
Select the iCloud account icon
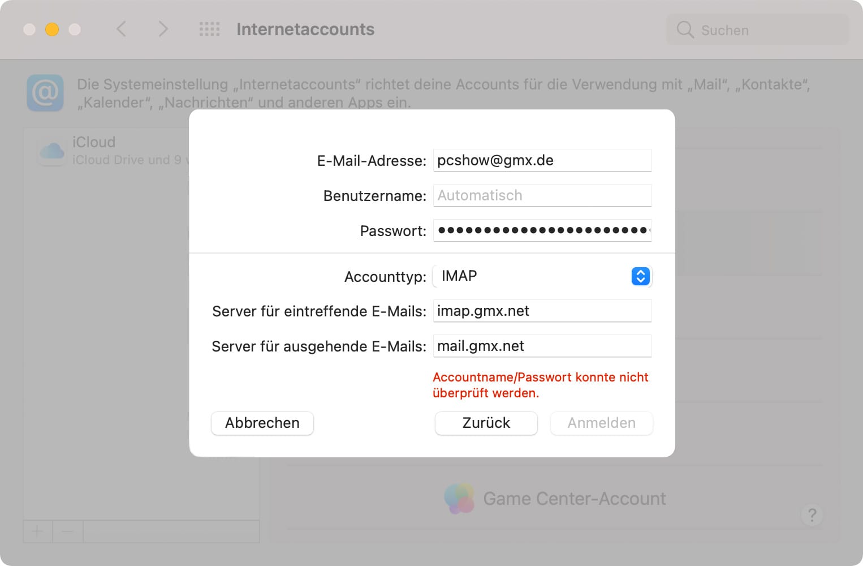coord(52,151)
